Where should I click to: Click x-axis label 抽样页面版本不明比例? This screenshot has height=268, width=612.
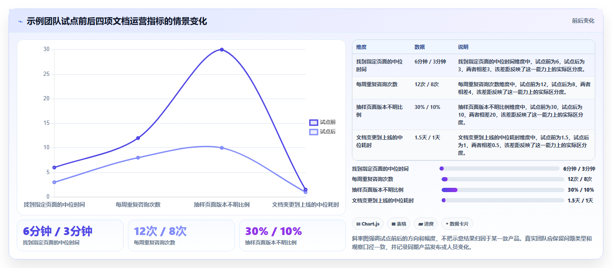click(222, 205)
